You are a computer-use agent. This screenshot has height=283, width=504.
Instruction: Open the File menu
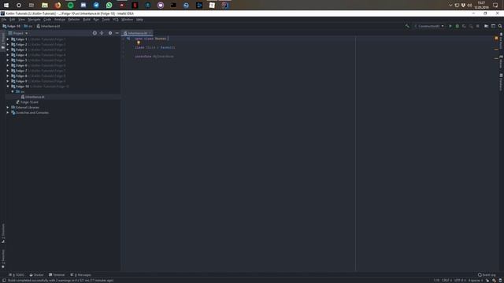[x=4, y=20]
